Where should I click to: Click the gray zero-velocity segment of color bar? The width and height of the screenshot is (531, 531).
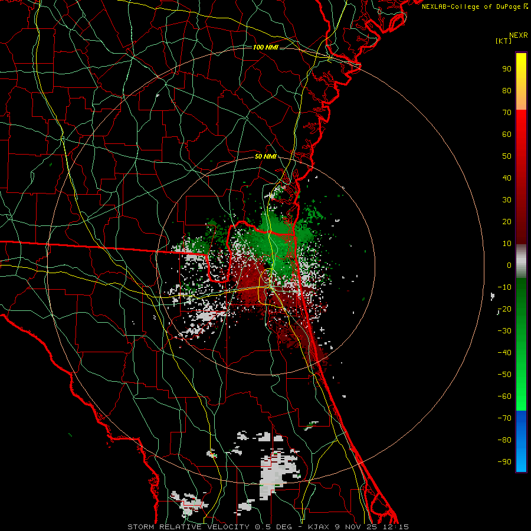click(x=521, y=261)
